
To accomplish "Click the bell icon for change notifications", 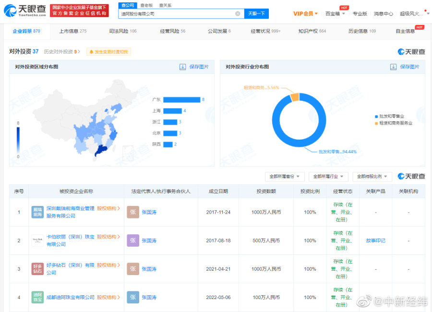I will point(91,52).
